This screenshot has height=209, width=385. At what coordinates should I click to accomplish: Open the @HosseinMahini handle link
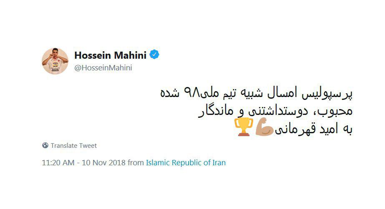pos(103,68)
